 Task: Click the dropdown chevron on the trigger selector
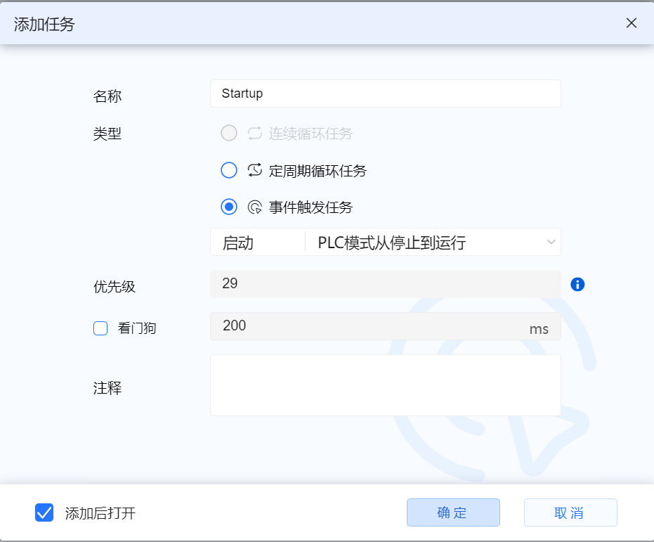coord(551,241)
